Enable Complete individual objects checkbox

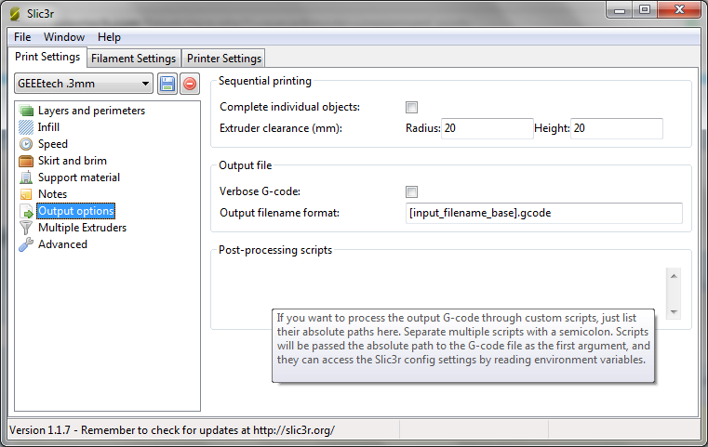point(411,108)
